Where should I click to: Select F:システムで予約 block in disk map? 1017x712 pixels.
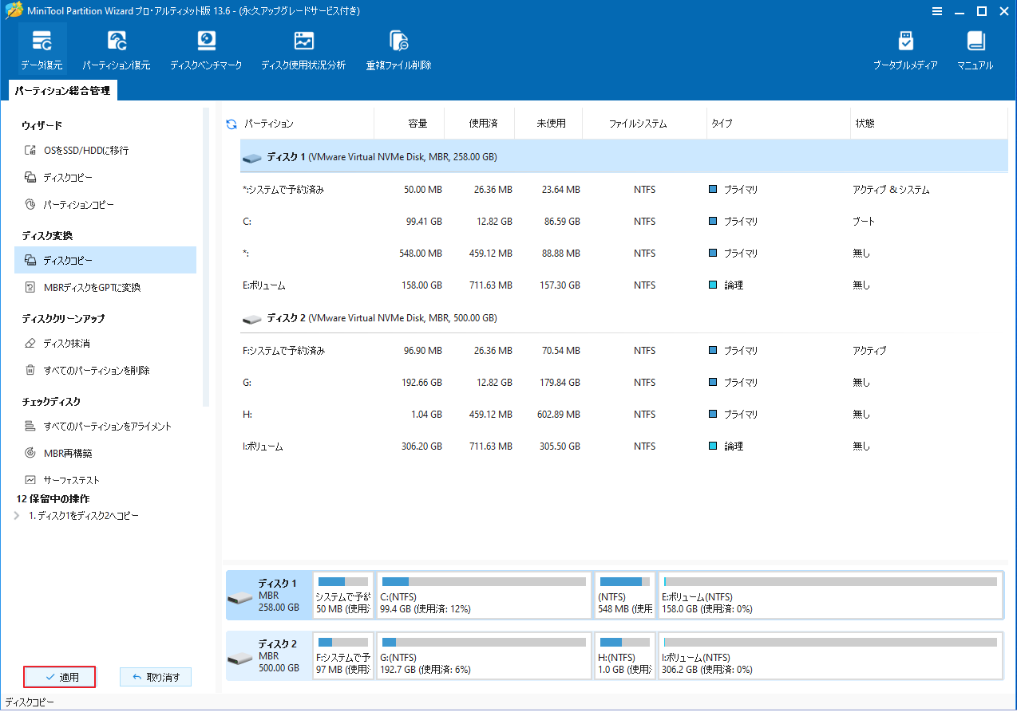[x=343, y=655]
